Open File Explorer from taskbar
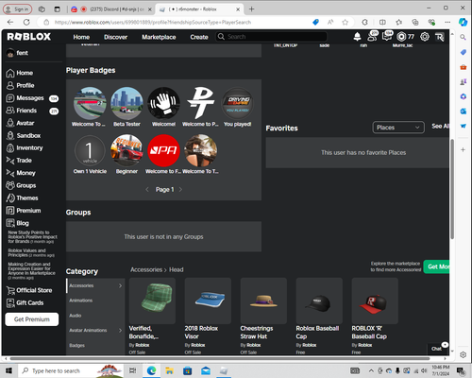This screenshot has height=378, width=472. [x=169, y=370]
